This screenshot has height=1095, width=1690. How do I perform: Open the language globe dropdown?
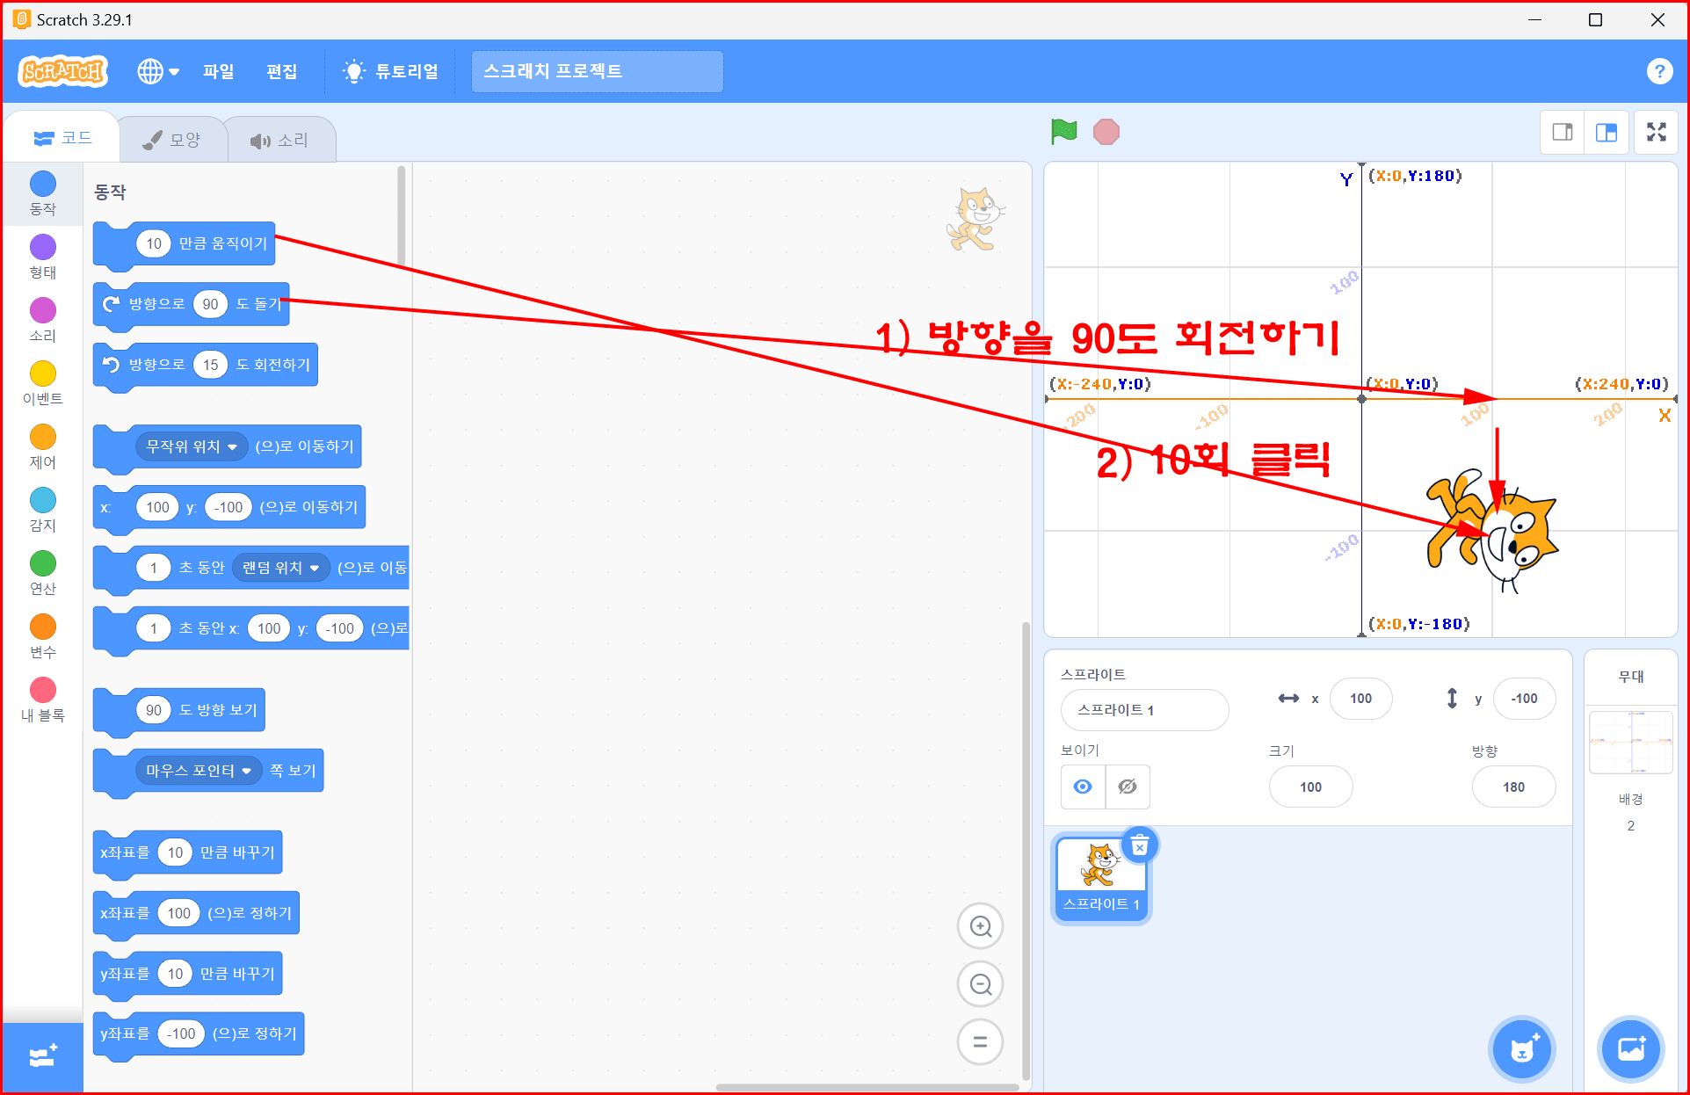coord(158,71)
